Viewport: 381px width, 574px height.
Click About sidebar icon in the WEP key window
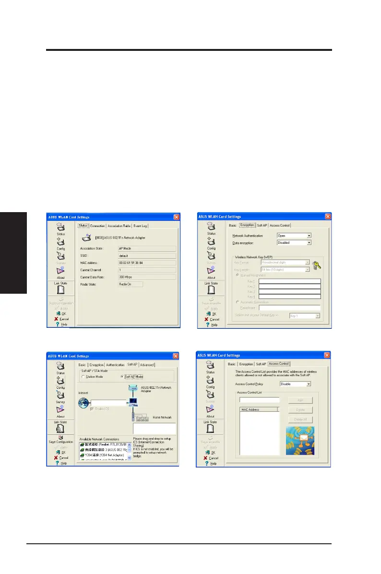pos(212,270)
